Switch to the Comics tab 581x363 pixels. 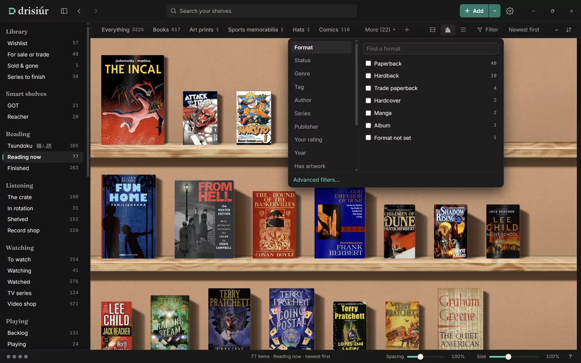[334, 30]
